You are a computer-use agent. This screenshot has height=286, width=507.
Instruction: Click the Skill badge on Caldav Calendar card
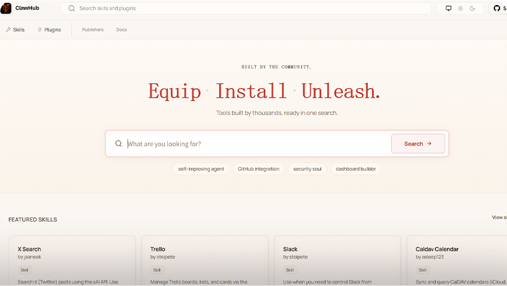tap(423, 270)
